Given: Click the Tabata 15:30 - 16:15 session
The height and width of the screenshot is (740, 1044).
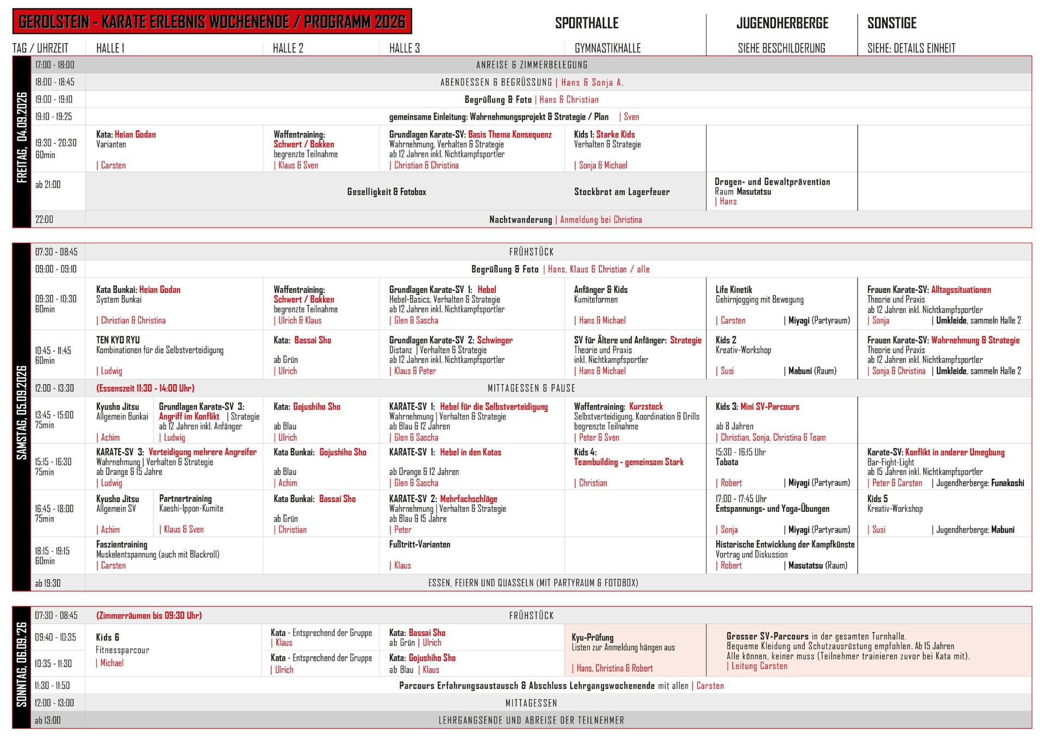Looking at the screenshot, I should [727, 462].
